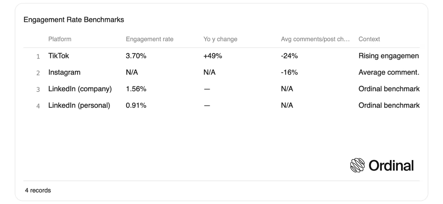Open the LinkedIn (personal) record
443x204 pixels.
221,105
